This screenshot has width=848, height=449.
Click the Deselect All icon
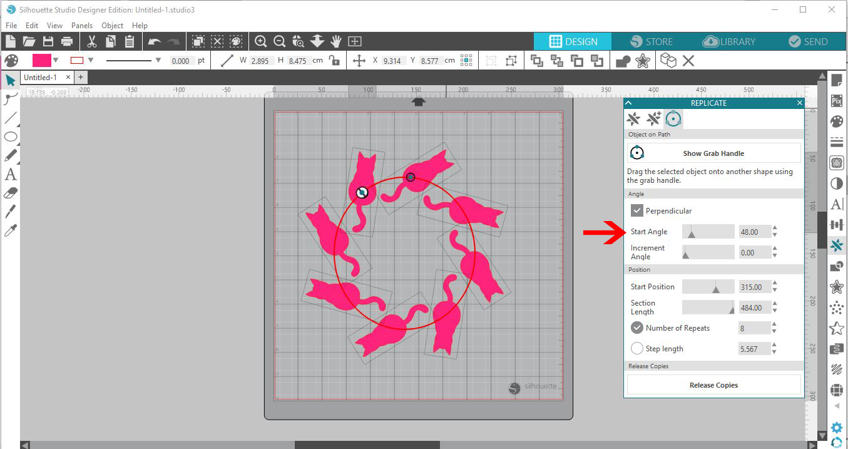coord(217,41)
